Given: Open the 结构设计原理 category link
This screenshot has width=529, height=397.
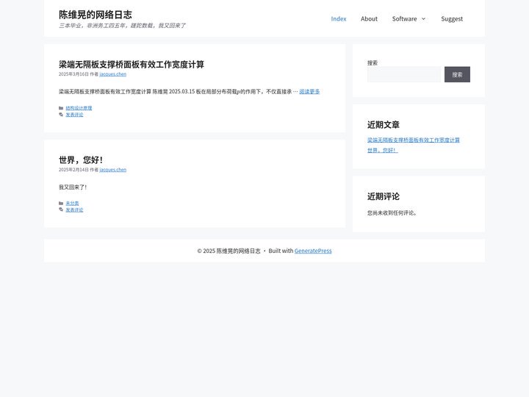Looking at the screenshot, I should click(x=79, y=108).
